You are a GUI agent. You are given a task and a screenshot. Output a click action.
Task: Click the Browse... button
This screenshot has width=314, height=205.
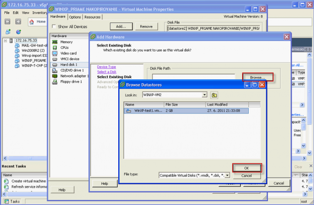(258, 77)
